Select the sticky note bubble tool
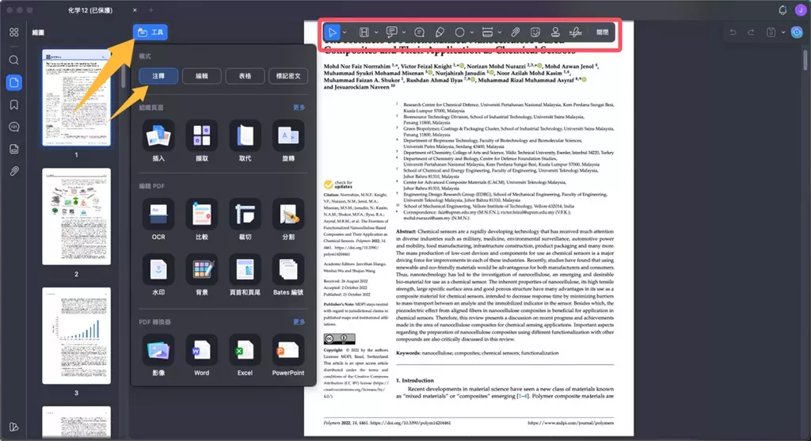This screenshot has height=441, width=811. 420,32
